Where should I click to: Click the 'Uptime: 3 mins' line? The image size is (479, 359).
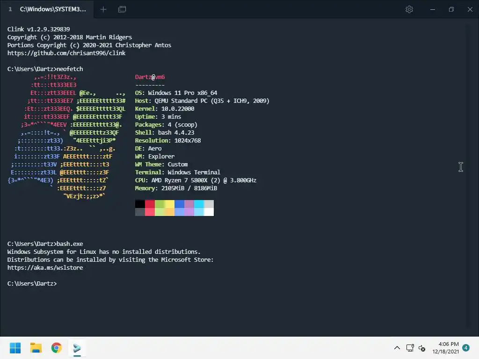tap(158, 116)
